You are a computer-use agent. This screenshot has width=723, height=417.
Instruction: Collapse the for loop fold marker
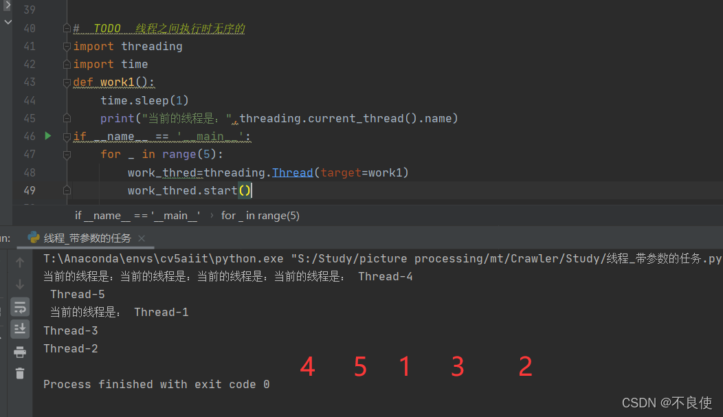(67, 155)
